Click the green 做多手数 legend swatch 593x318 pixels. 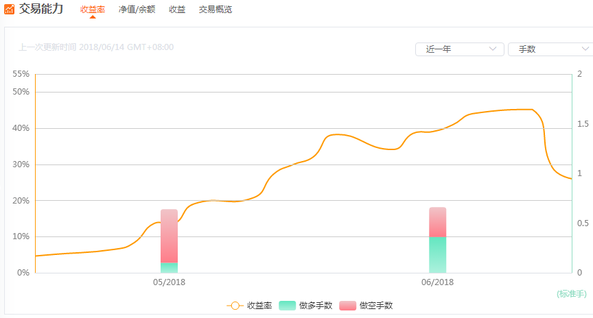pyautogui.click(x=288, y=306)
